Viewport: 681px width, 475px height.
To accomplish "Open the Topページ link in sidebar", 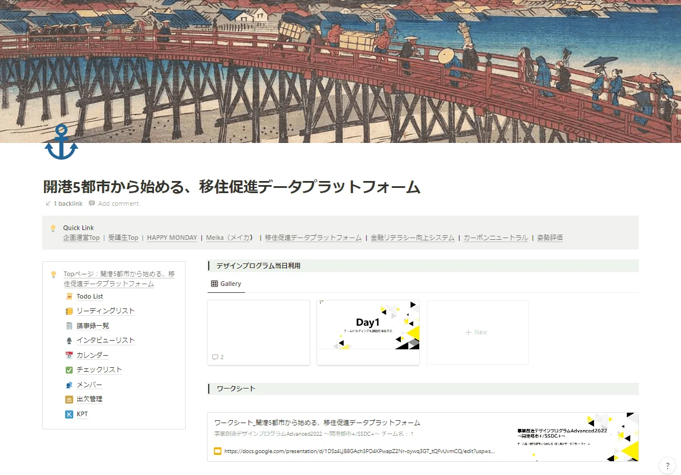I will coord(119,279).
